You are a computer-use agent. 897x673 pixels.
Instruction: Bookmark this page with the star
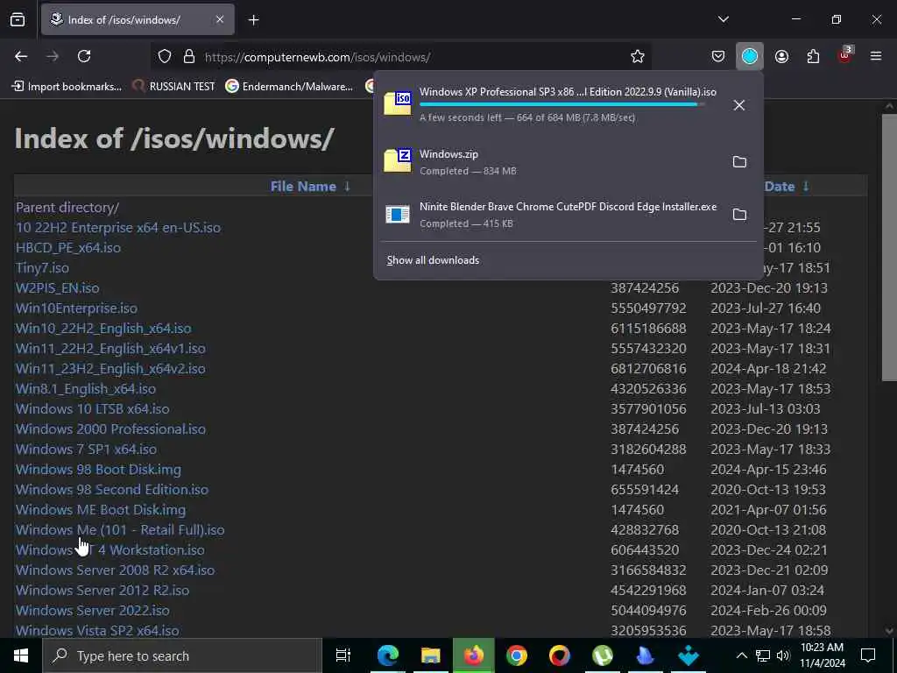pyautogui.click(x=638, y=57)
